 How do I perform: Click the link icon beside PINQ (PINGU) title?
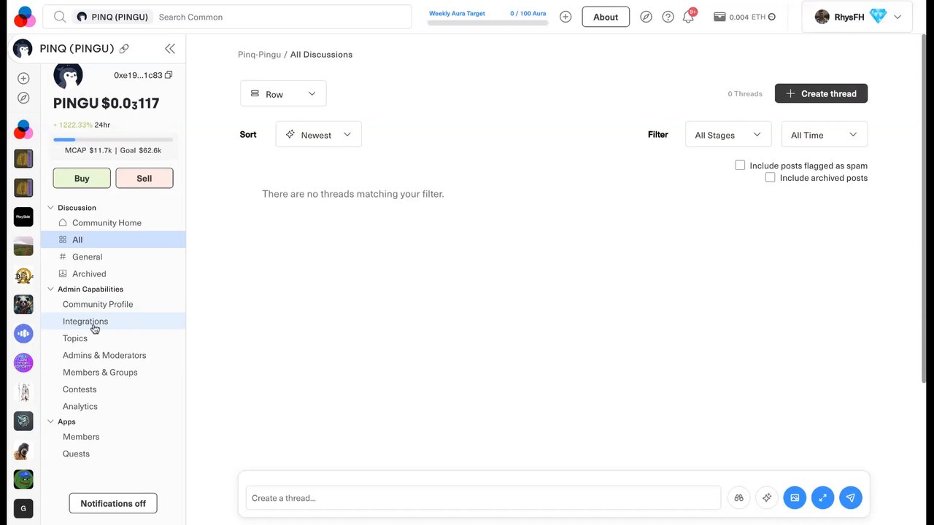[124, 49]
